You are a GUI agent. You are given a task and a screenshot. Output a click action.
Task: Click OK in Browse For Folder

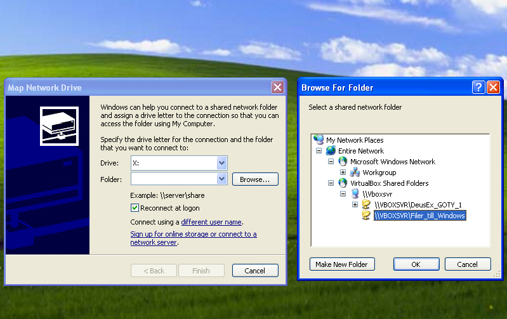416,264
